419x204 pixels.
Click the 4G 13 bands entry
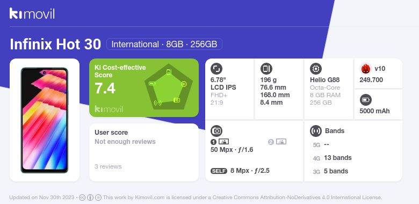[x=331, y=158]
